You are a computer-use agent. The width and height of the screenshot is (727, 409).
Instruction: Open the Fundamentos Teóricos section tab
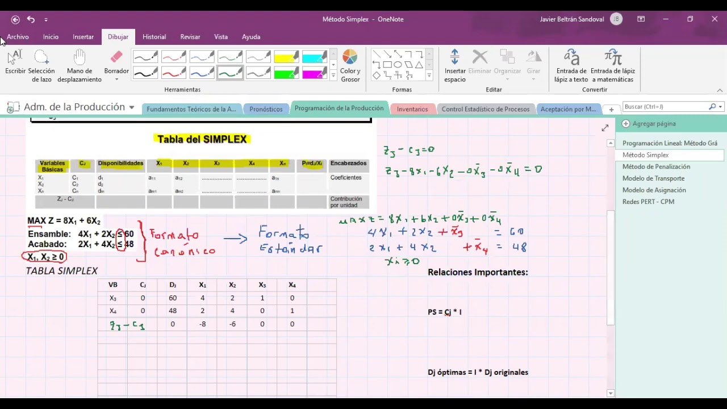(x=191, y=109)
